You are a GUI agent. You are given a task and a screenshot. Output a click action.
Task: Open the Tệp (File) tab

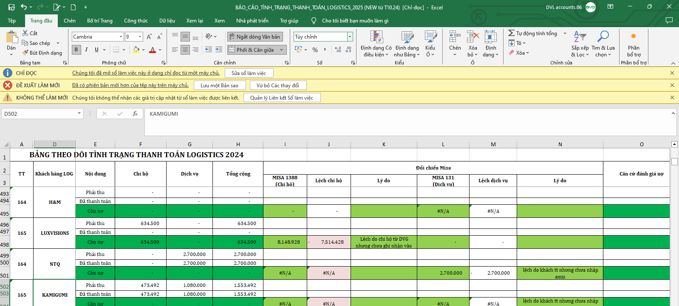(x=12, y=20)
